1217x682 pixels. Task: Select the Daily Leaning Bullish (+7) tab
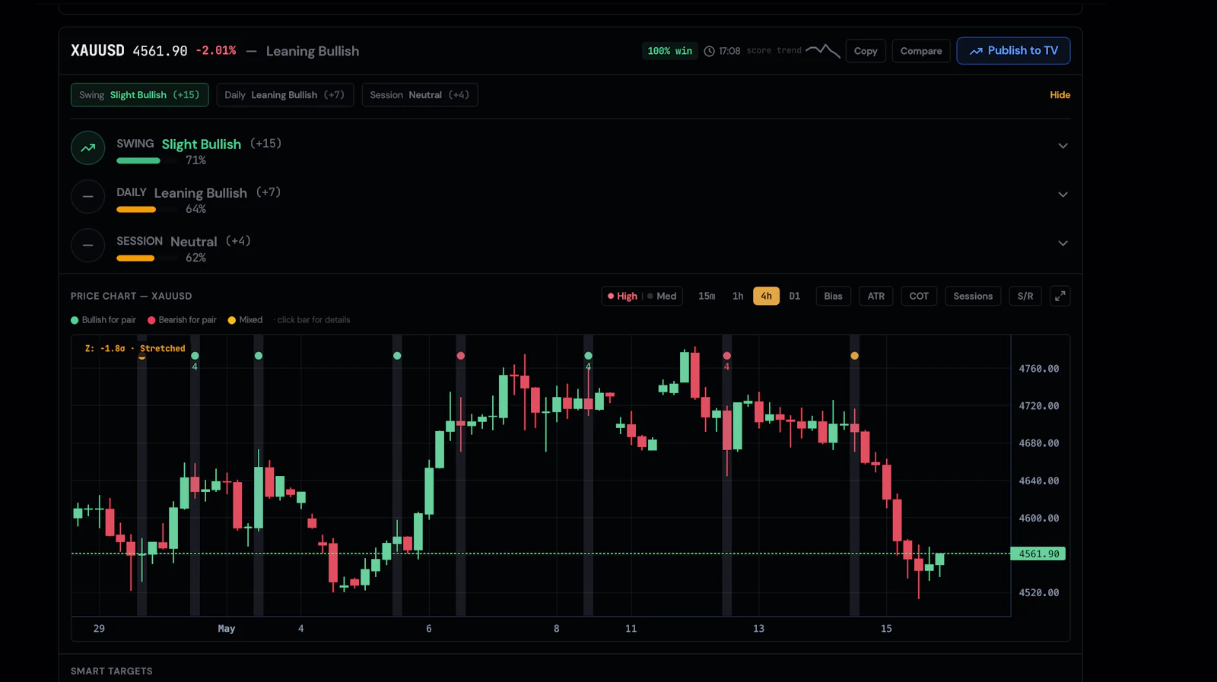284,95
